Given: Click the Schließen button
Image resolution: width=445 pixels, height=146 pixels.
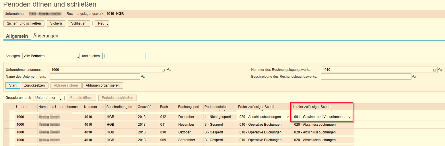Looking at the screenshot, I should [79, 23].
